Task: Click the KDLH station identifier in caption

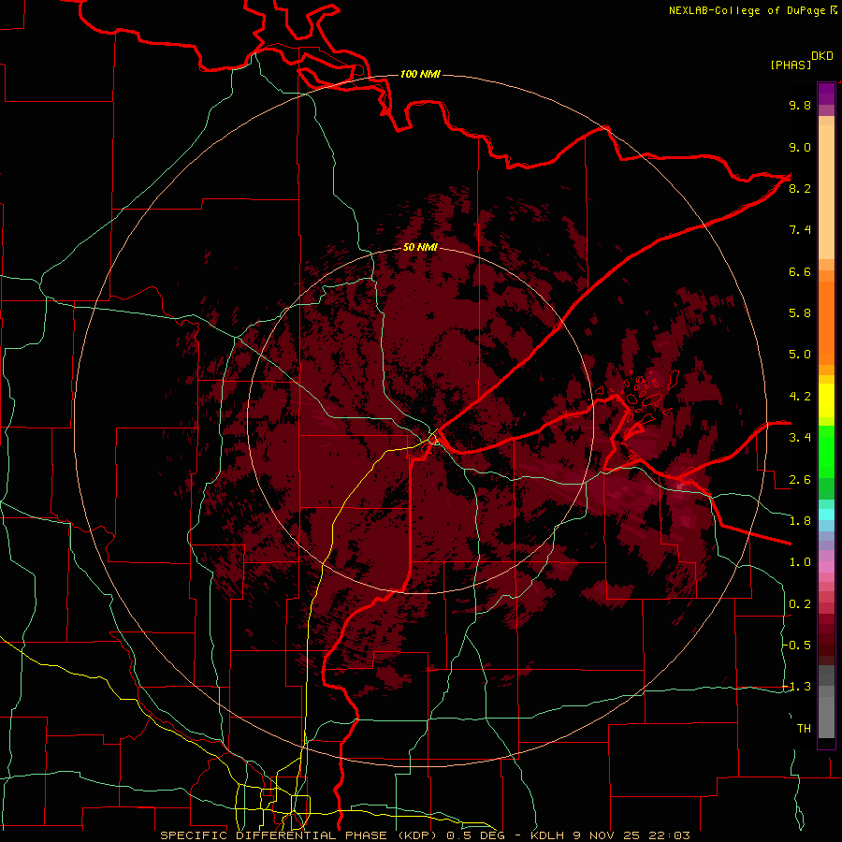Action: (x=549, y=835)
